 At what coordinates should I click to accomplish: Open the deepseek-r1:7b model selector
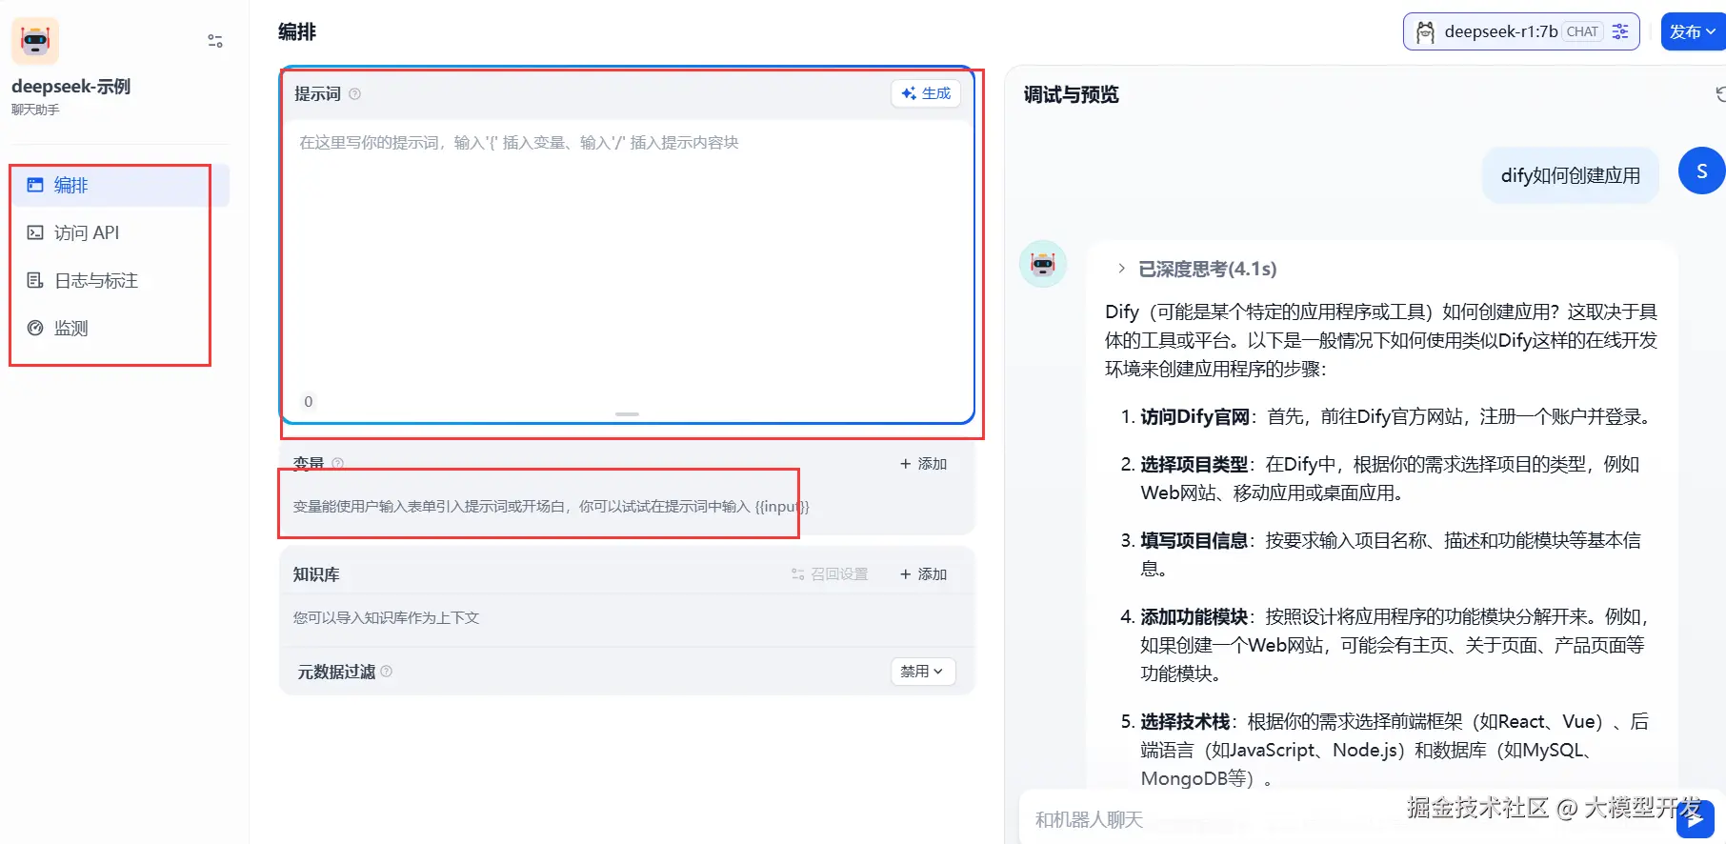1520,31
